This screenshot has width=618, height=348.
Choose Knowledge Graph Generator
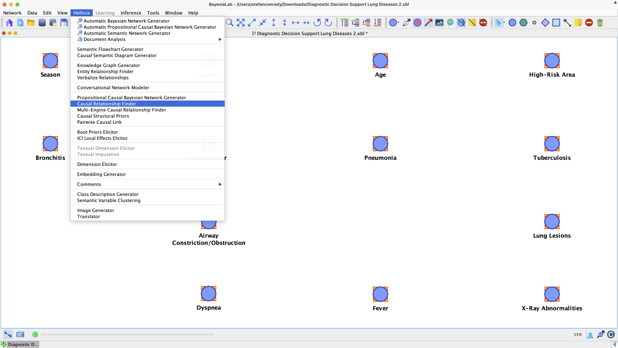tap(147, 65)
